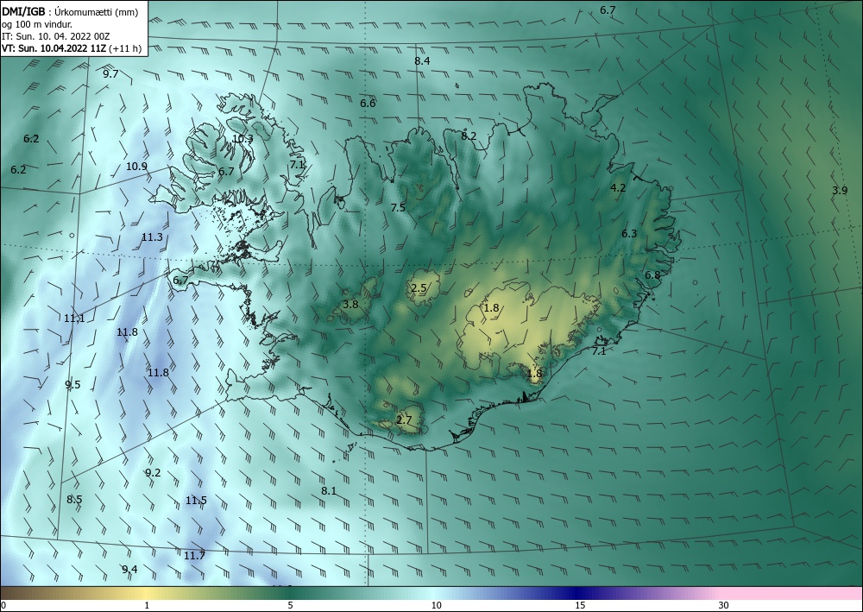Click the 11.7 value near bottom edge

coord(194,556)
